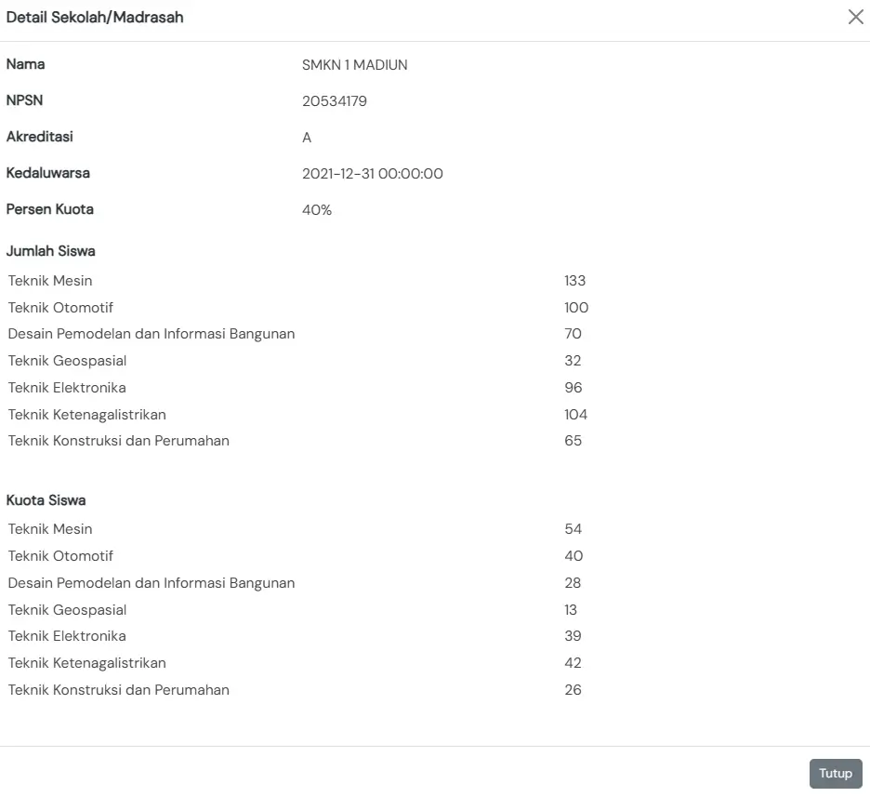Click the Jumlah Siswa section heading
Screen dimensions: 870x797
[51, 251]
